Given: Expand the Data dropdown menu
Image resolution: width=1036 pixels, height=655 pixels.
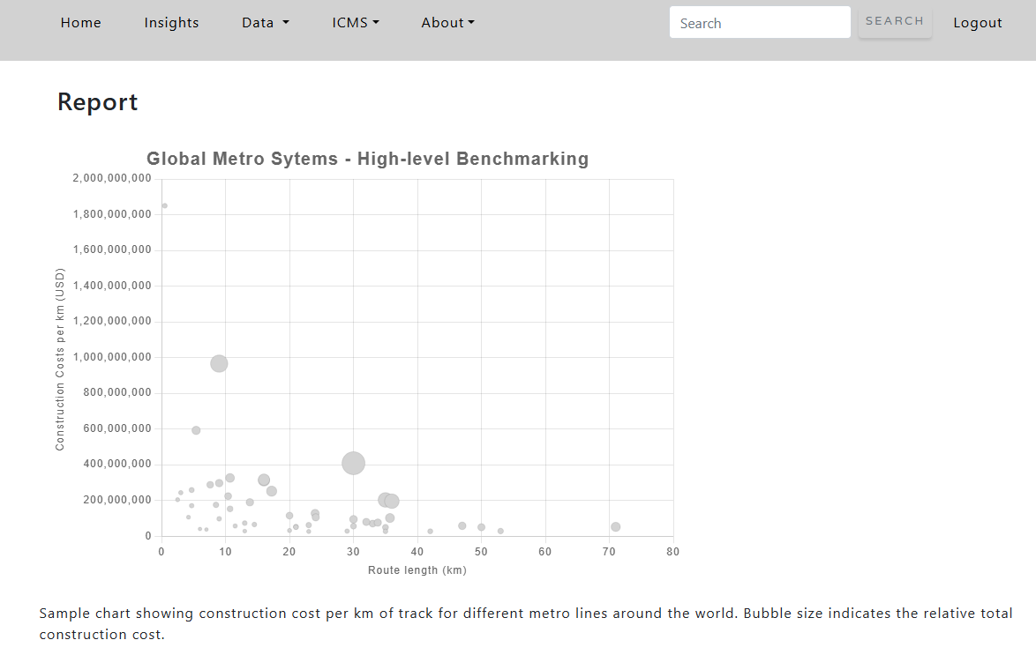Looking at the screenshot, I should pos(265,23).
